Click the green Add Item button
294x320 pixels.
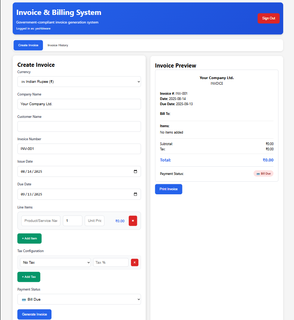29,238
